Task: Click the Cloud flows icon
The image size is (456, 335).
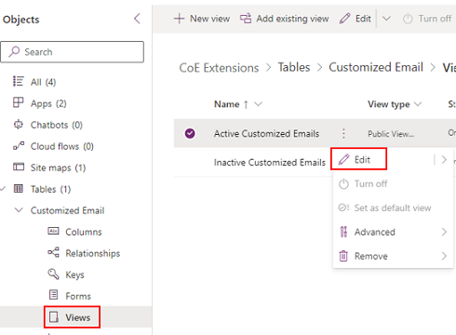Action: [19, 145]
